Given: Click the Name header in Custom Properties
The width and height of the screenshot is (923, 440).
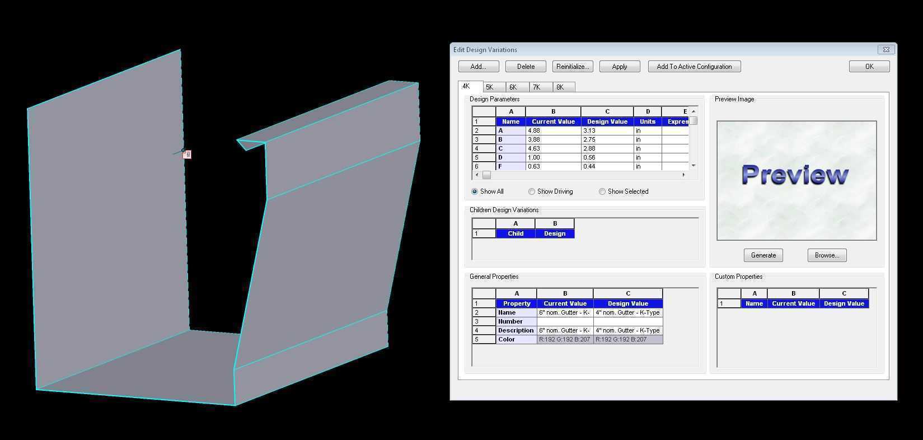Looking at the screenshot, I should pyautogui.click(x=754, y=303).
